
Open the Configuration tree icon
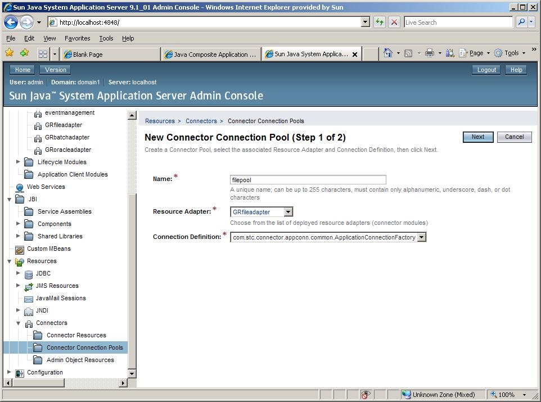tap(20, 373)
